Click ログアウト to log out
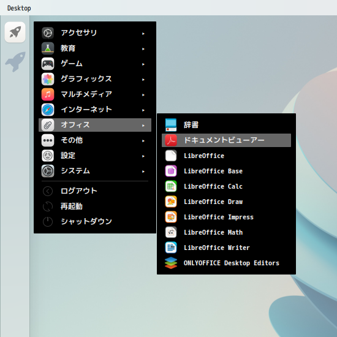337x337 pixels. tap(95, 191)
